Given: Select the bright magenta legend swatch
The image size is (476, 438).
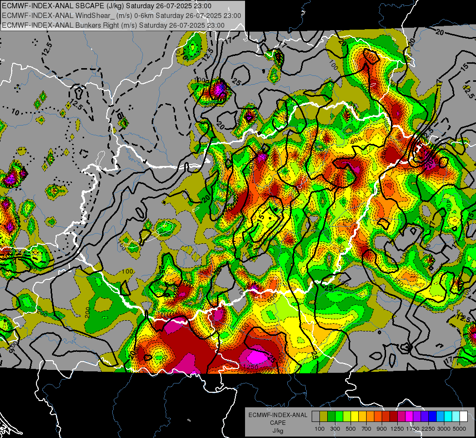Looking at the screenshot, I should [409, 417].
